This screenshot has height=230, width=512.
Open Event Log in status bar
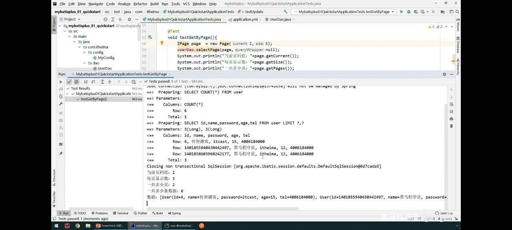click(444, 213)
